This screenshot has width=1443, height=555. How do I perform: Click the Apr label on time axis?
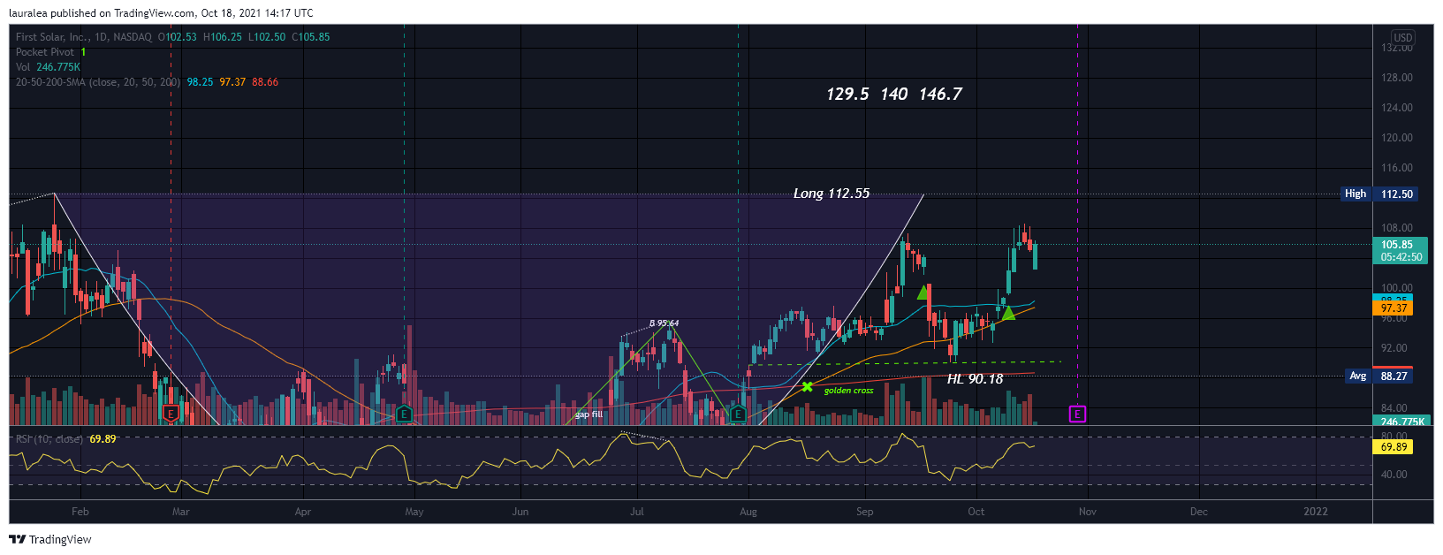tap(302, 512)
